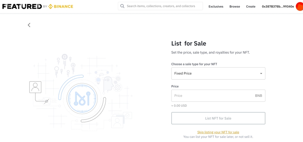Select Create in the top navigation
The height and width of the screenshot is (142, 303).
pyautogui.click(x=251, y=7)
